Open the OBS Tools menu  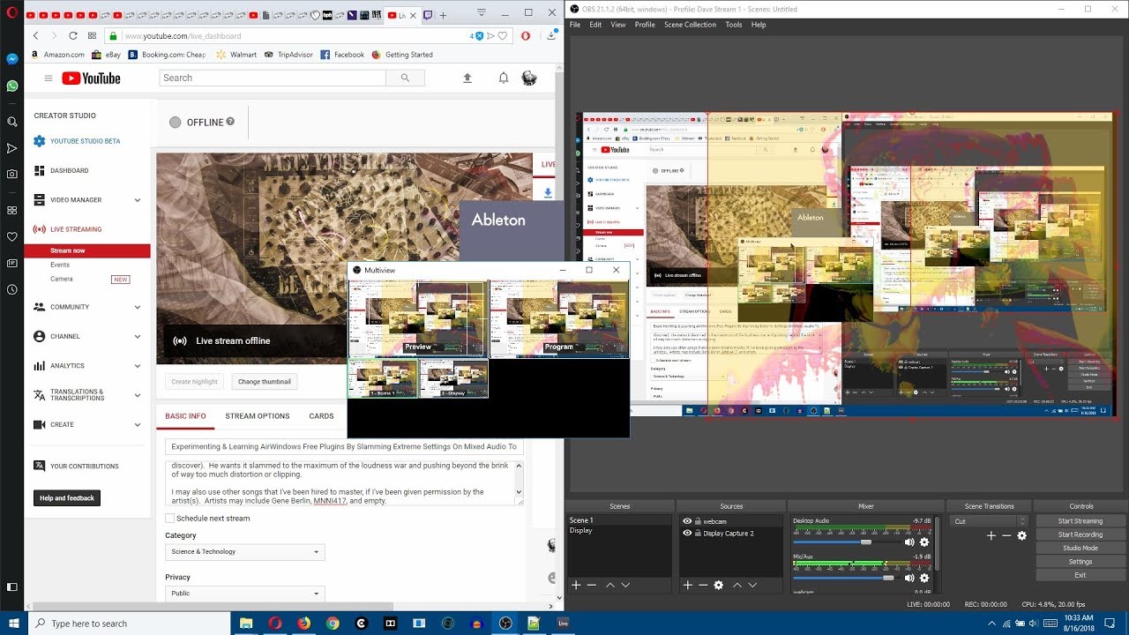pos(734,25)
